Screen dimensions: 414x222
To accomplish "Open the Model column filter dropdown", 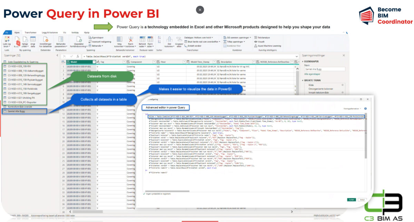I will coord(94,62).
